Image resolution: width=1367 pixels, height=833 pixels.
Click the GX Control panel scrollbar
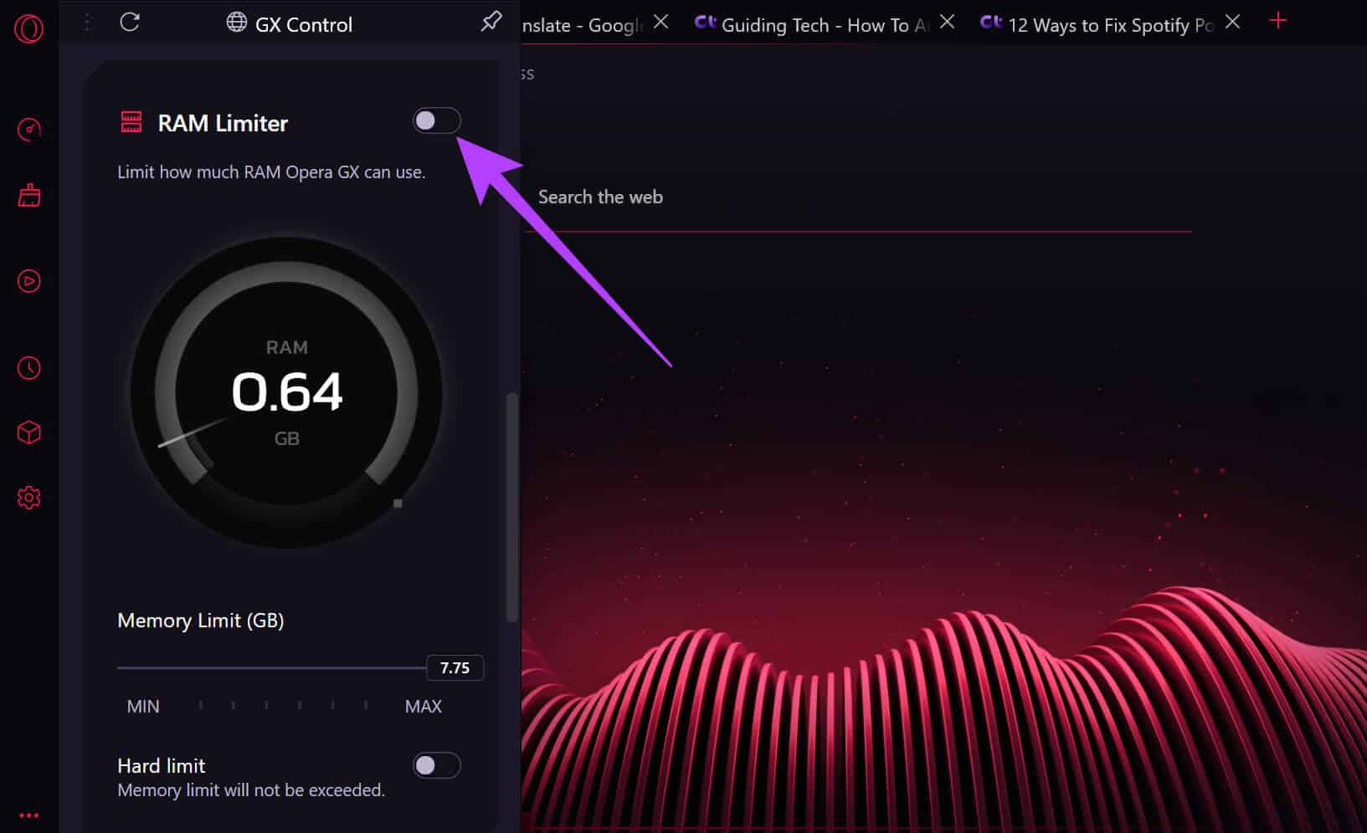coord(512,507)
